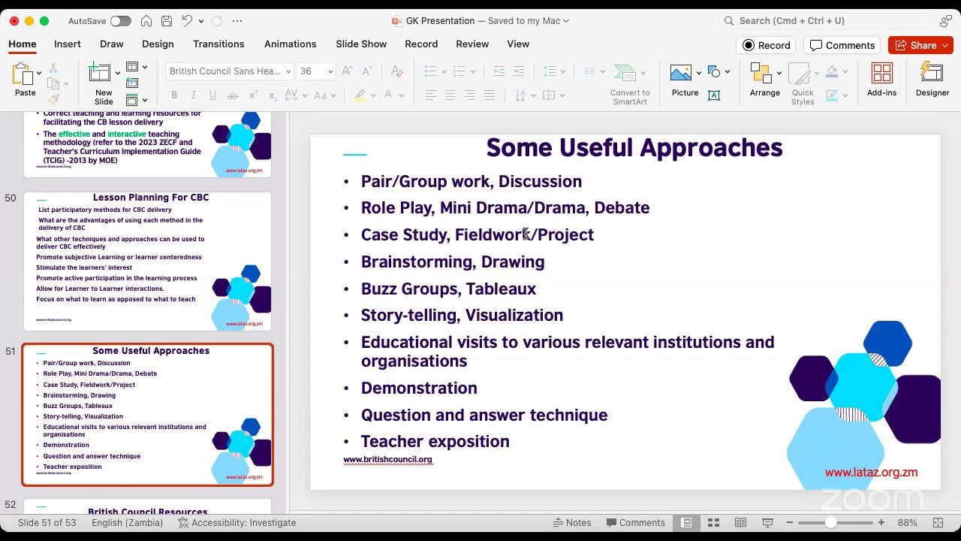Apply Underline formatting
961x541 pixels.
tap(213, 95)
